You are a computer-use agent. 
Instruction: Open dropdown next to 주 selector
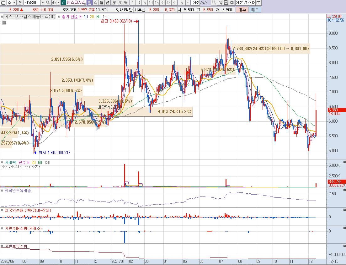[x=14, y=3]
